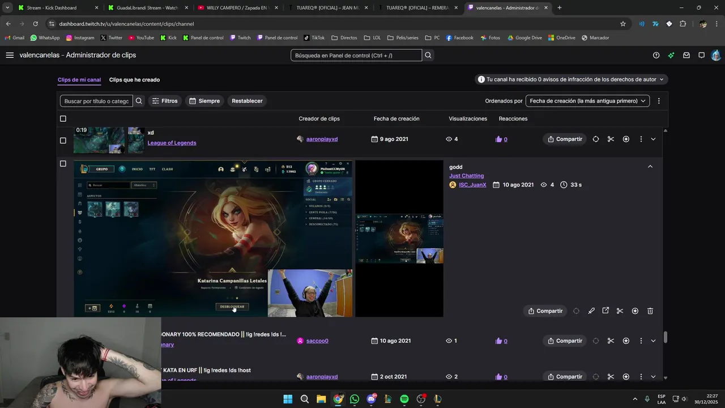Click the circular feature icon on the xd clip

(596, 139)
